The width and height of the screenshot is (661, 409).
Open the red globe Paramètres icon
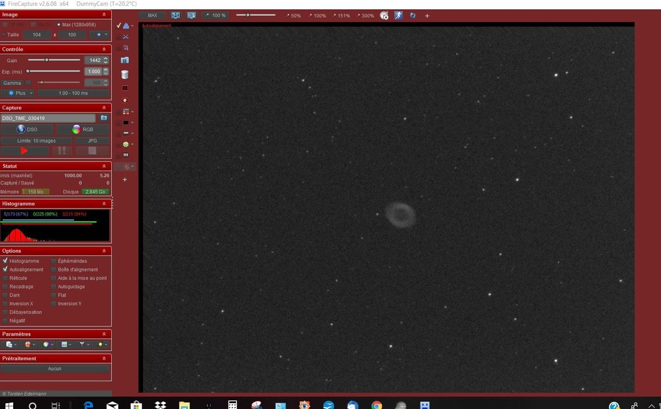28,344
